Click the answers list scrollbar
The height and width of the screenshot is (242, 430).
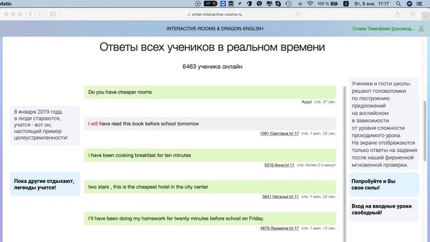(x=345, y=163)
